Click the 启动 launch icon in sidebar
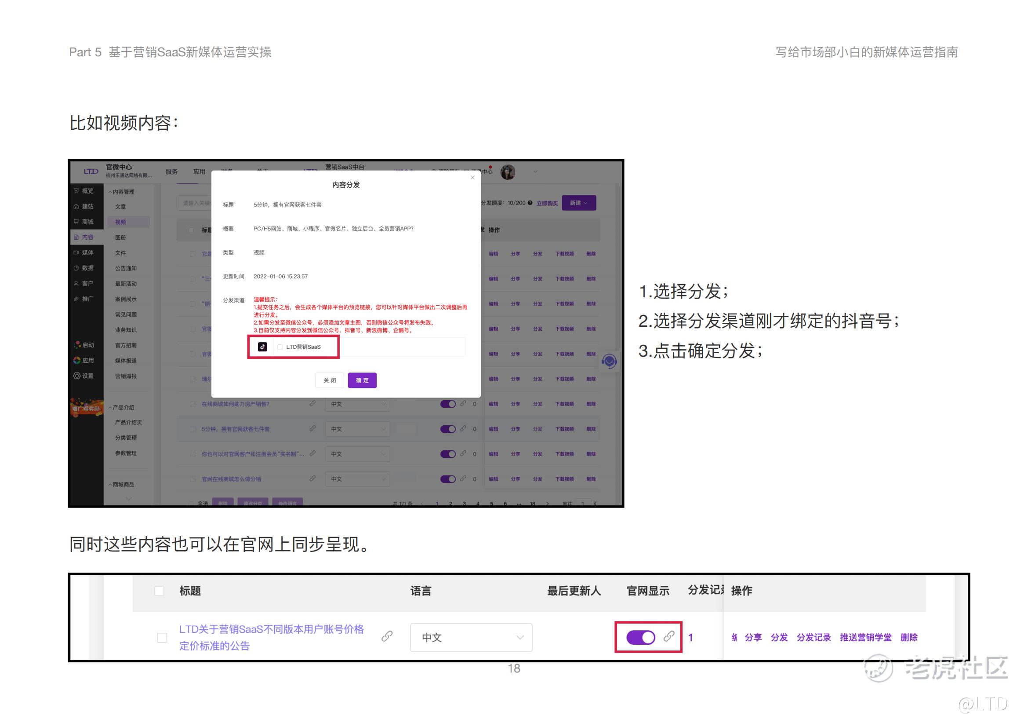The image size is (1028, 727). coord(77,345)
